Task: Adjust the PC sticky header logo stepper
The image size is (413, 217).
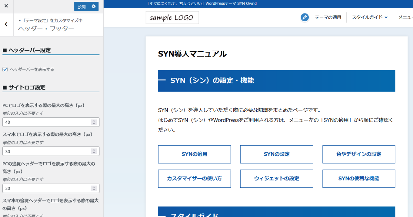Action: tap(94, 188)
